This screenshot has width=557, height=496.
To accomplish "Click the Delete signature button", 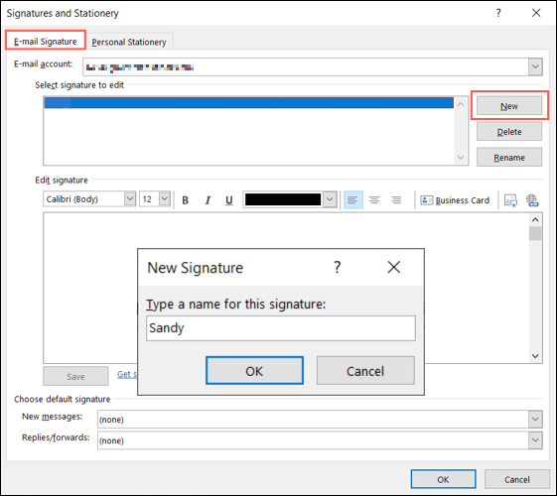I will click(x=509, y=132).
